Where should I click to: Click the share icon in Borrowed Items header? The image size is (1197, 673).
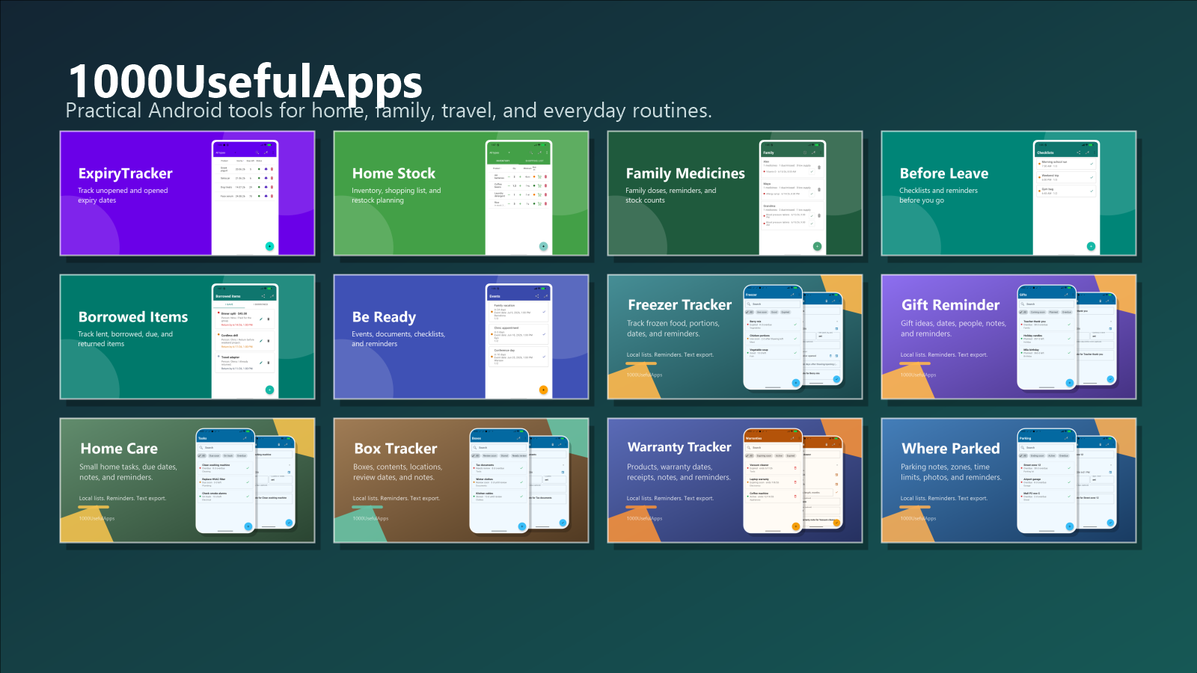click(263, 296)
